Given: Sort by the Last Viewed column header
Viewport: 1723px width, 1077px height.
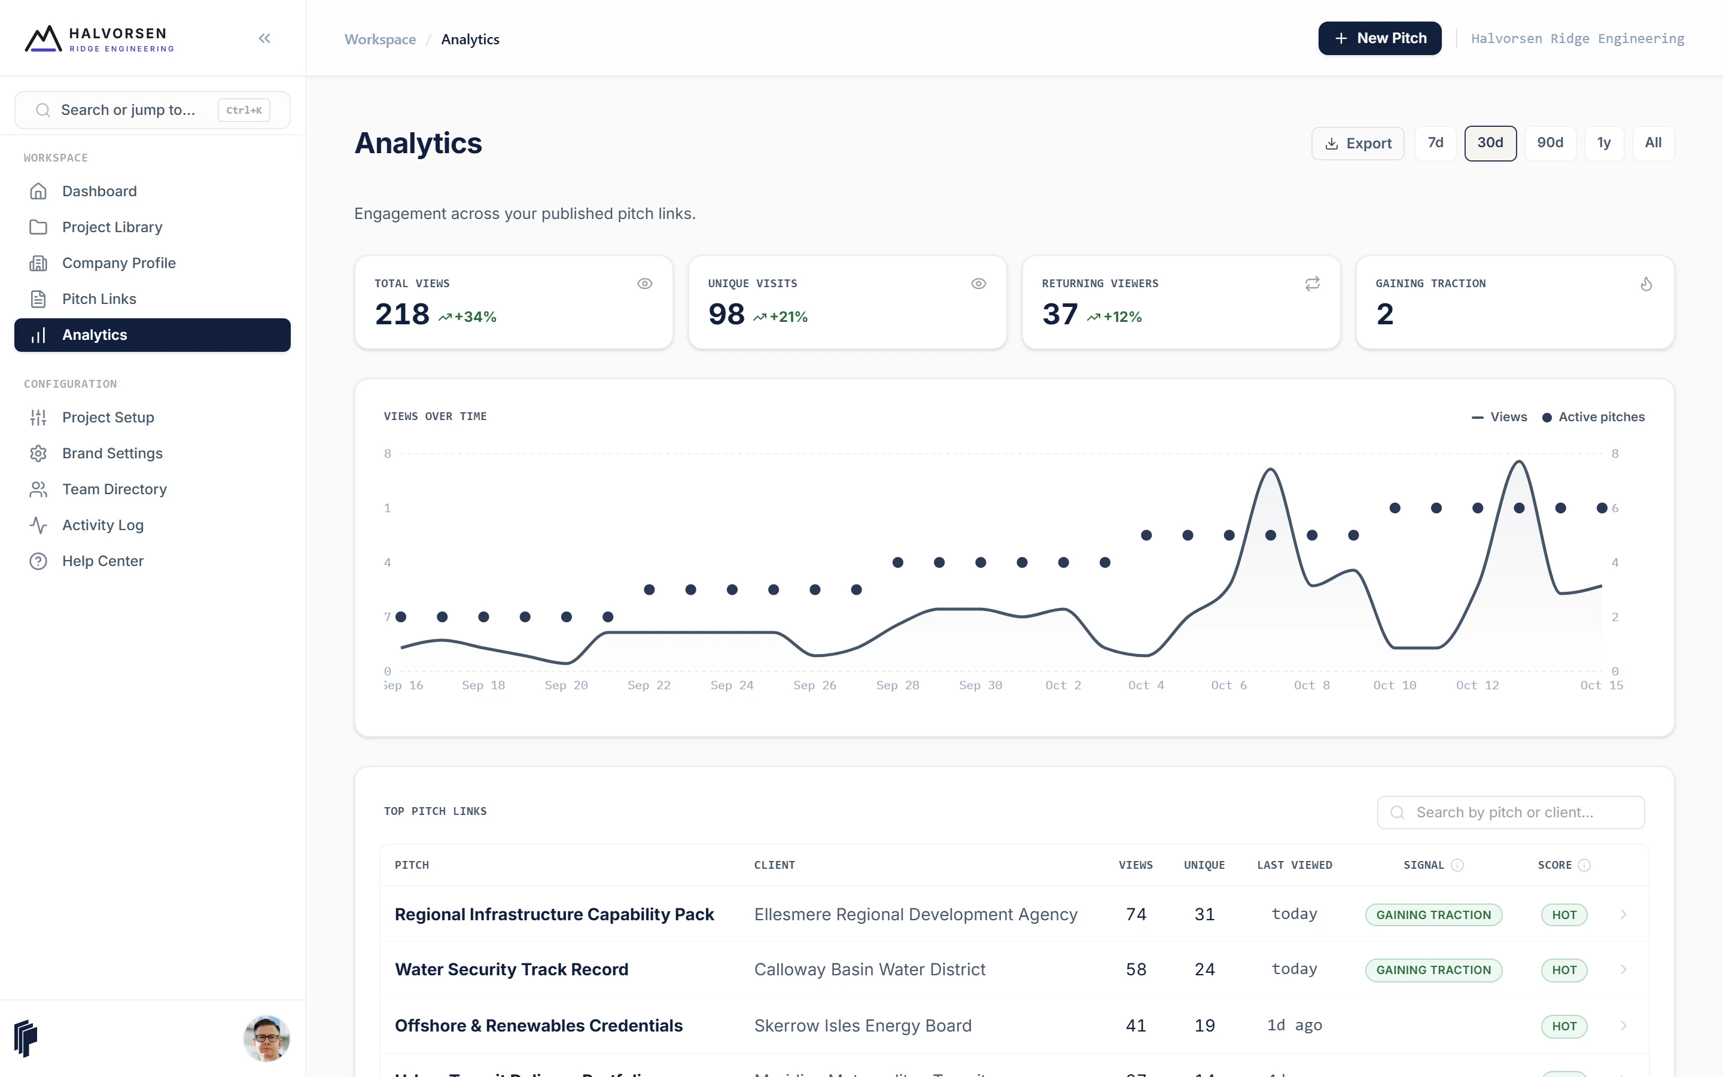Looking at the screenshot, I should tap(1295, 865).
